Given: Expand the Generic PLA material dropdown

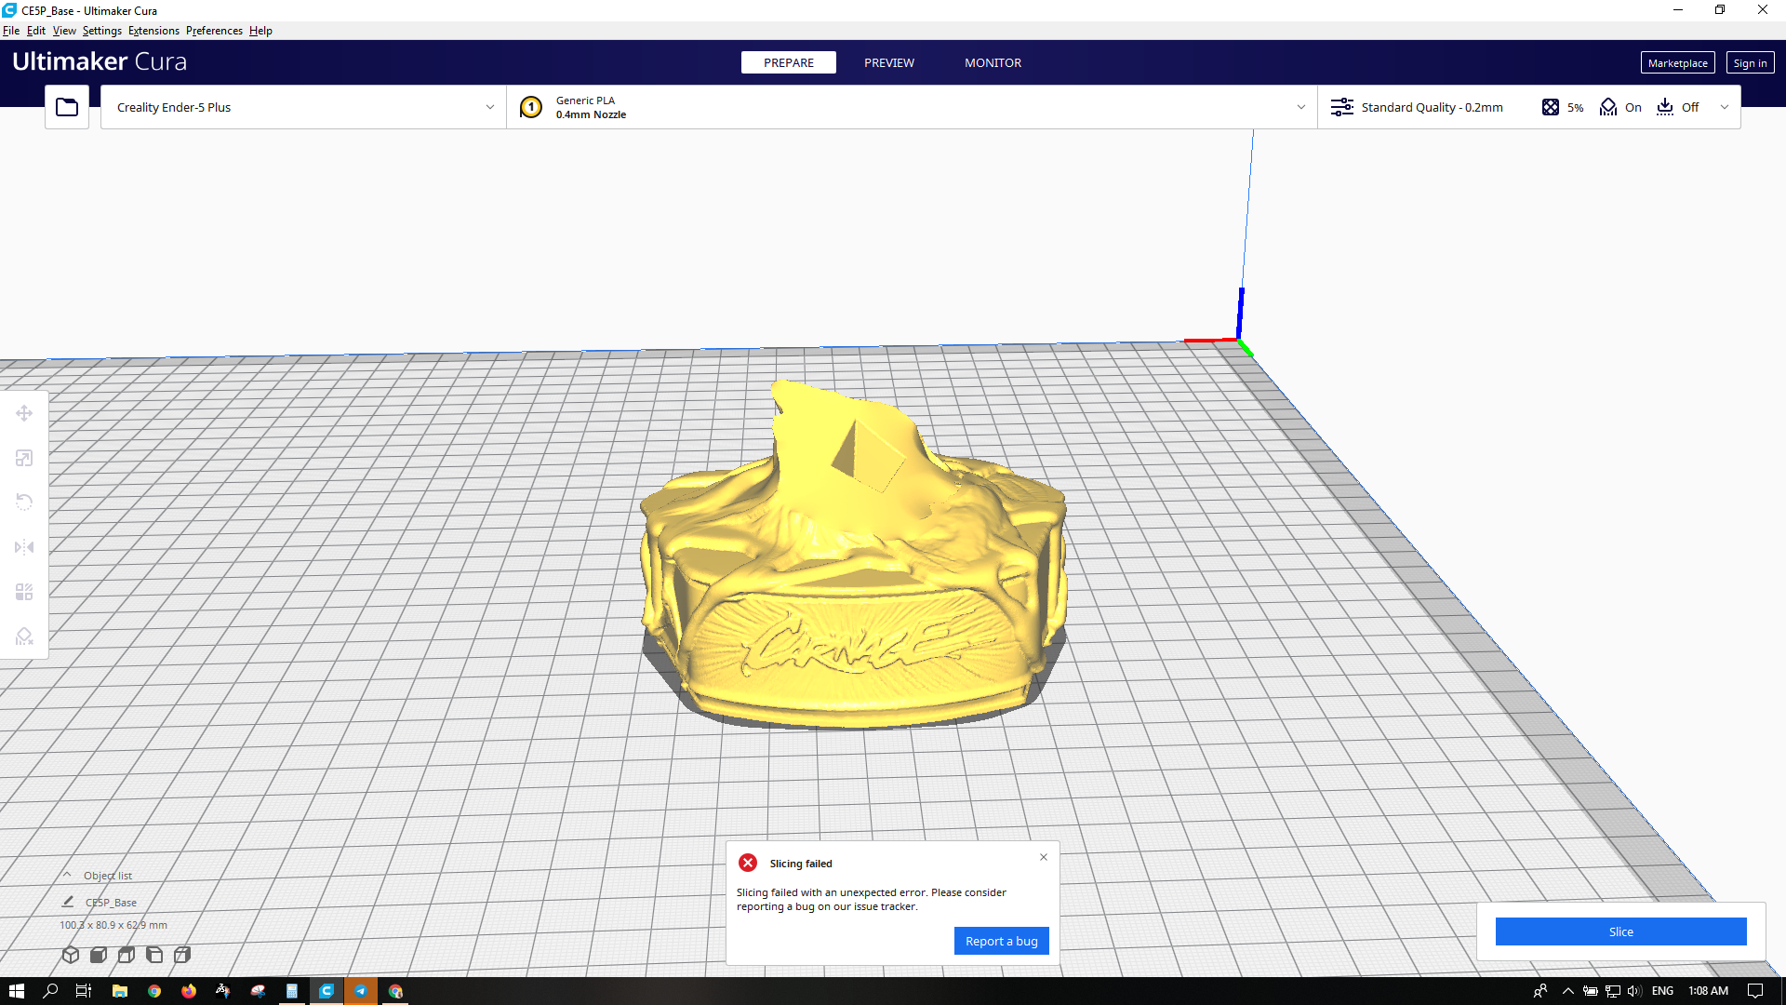Looking at the screenshot, I should [1300, 107].
